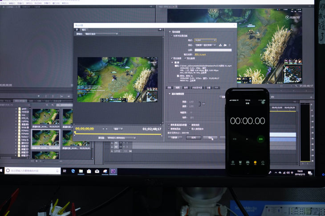The height and width of the screenshot is (216, 325).
Task: Click the Export button in export dialog
Action: [210, 137]
